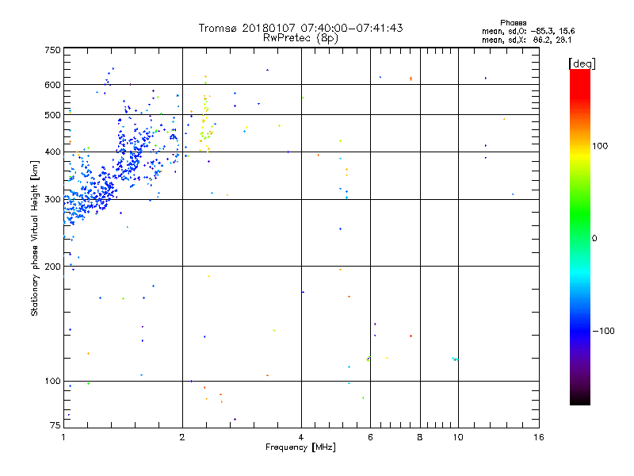Click the Phases heading text

coord(513,23)
